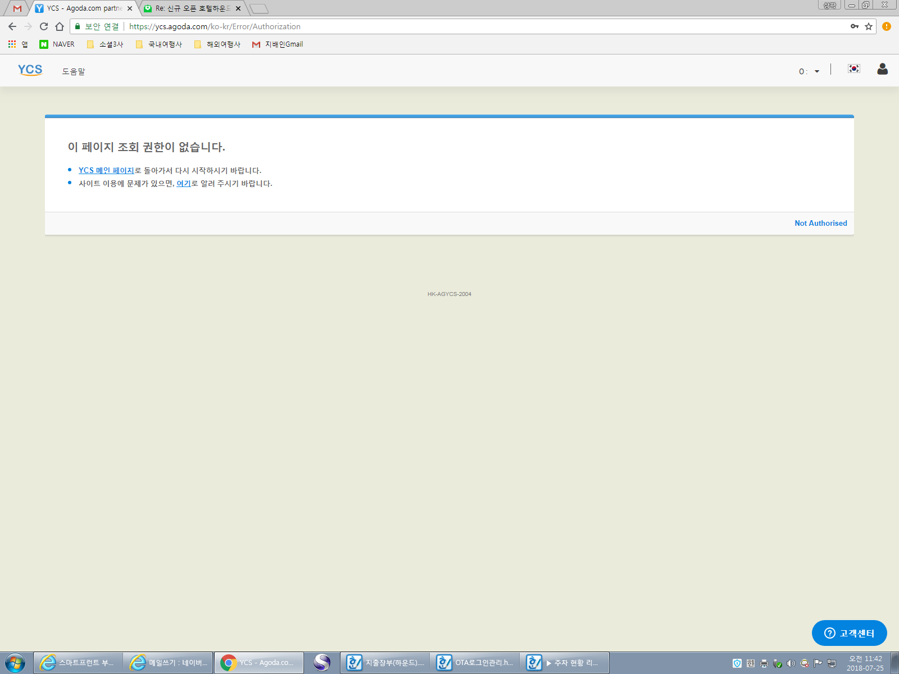Expand the property selector dropdown arrow
This screenshot has width=899, height=674.
(x=817, y=71)
